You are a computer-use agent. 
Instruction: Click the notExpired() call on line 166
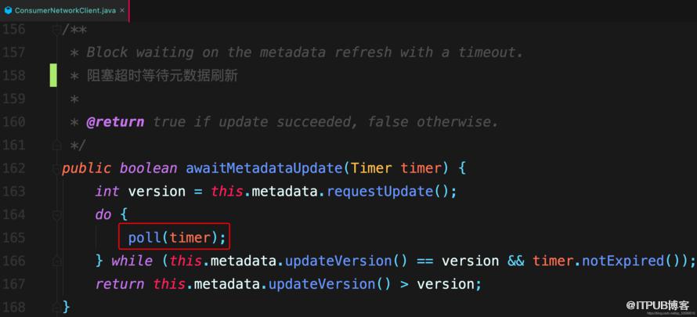tap(634, 261)
